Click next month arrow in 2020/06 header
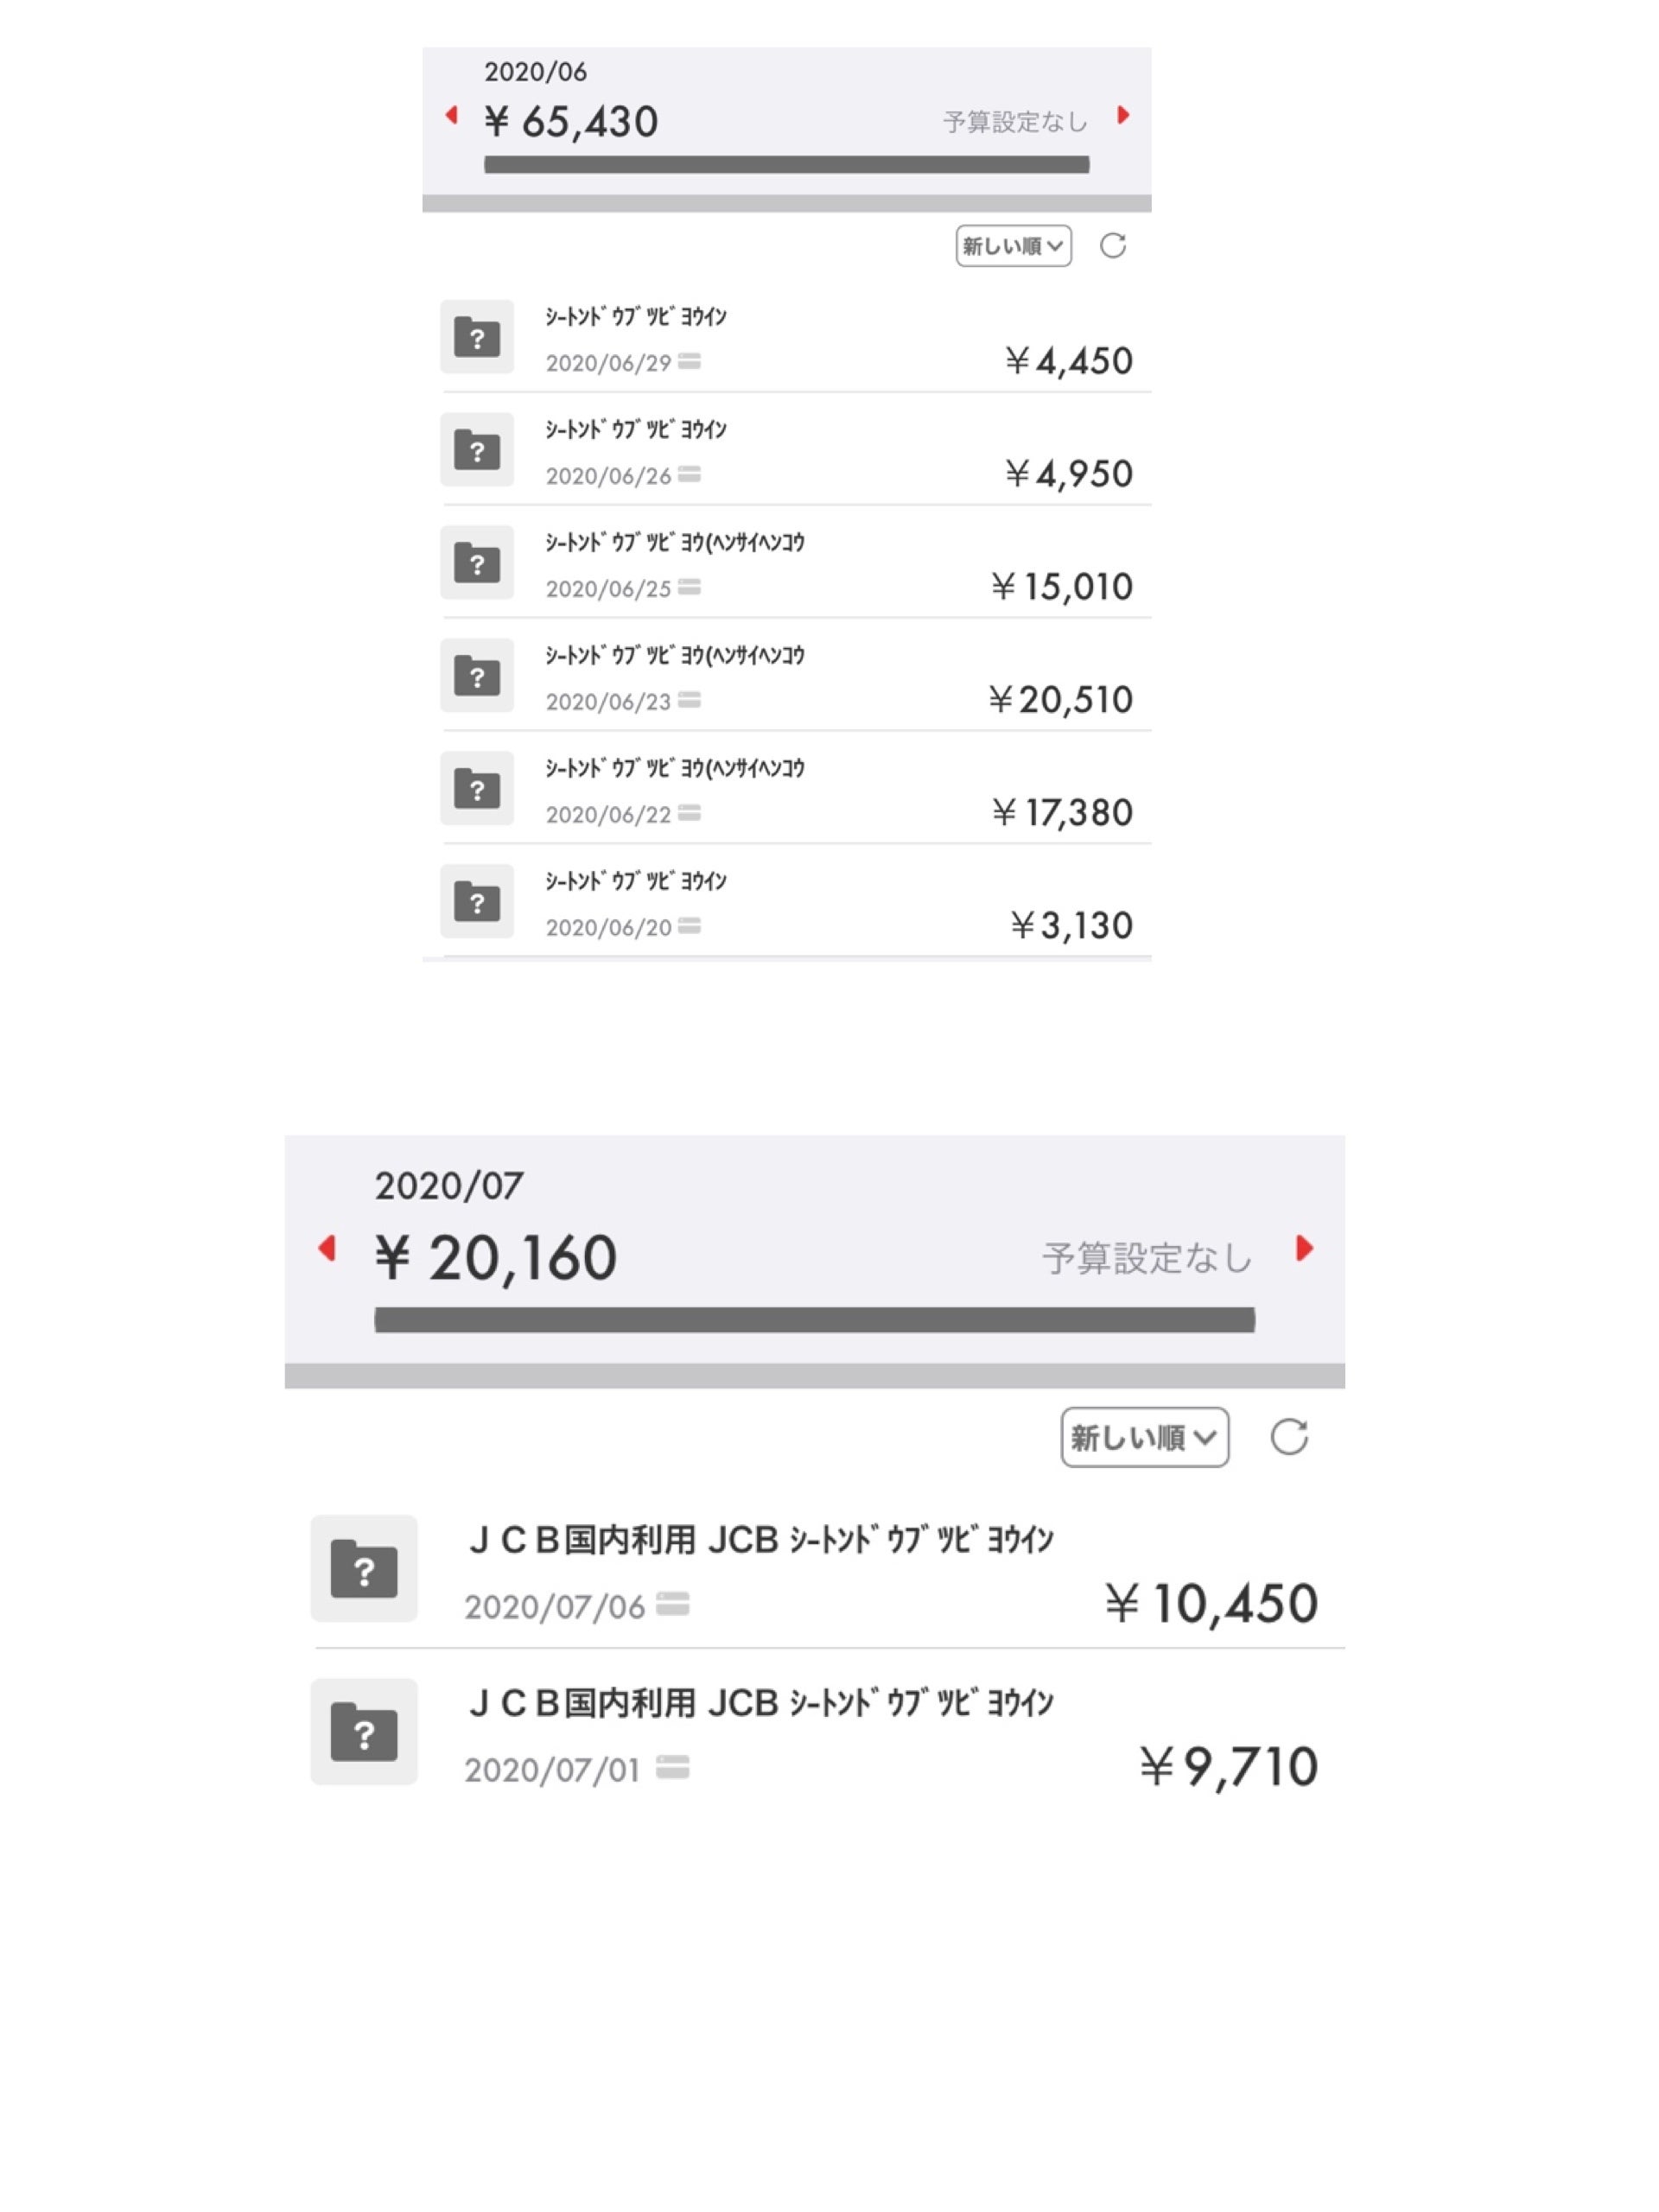 [x=1123, y=116]
